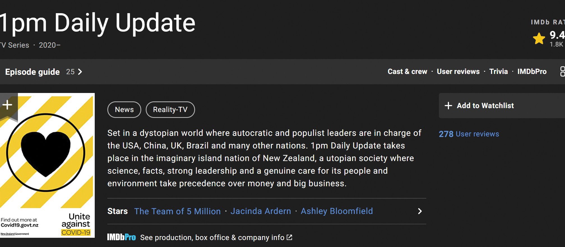This screenshot has width=565, height=247.
Task: Open the grid icon beside IMDbPro
Action: coord(562,71)
